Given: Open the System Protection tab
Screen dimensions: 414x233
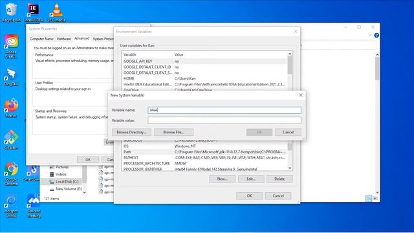Looking at the screenshot, I should (x=103, y=39).
